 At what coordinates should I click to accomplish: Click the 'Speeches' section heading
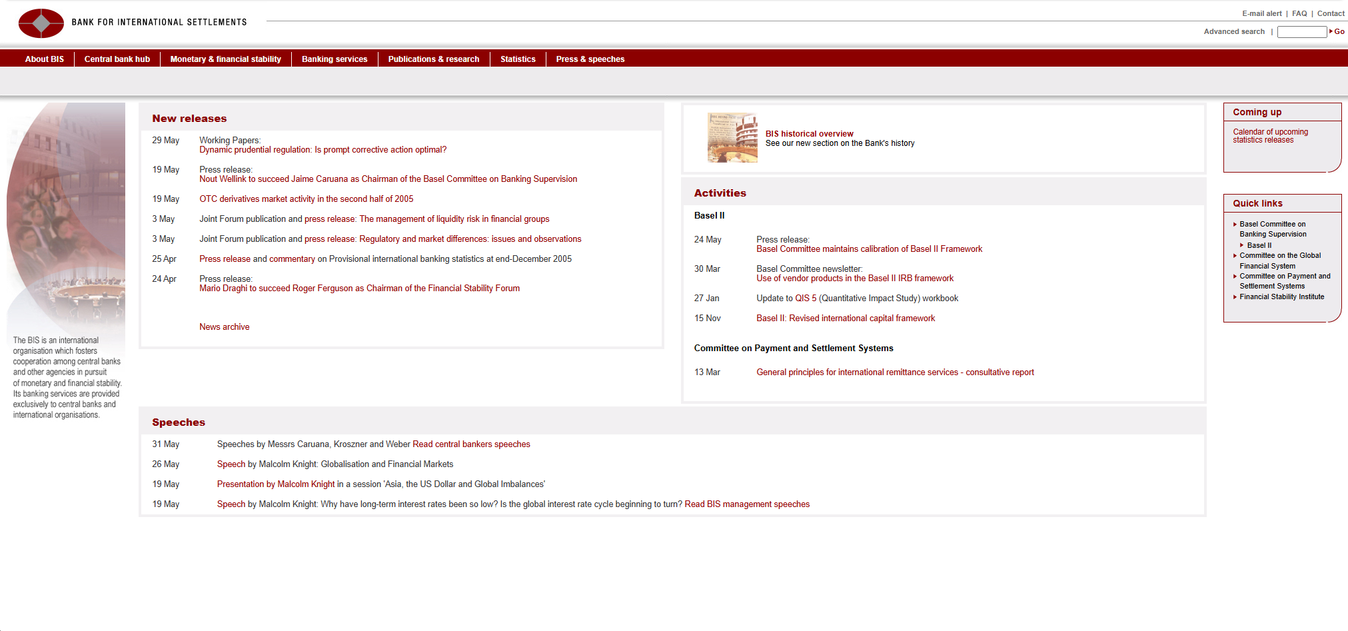pos(179,422)
